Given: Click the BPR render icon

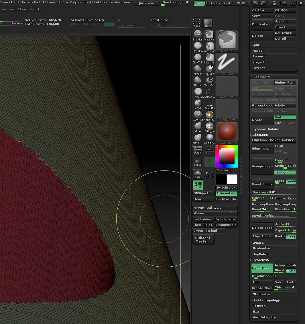Looking at the screenshot, I should [x=208, y=23].
